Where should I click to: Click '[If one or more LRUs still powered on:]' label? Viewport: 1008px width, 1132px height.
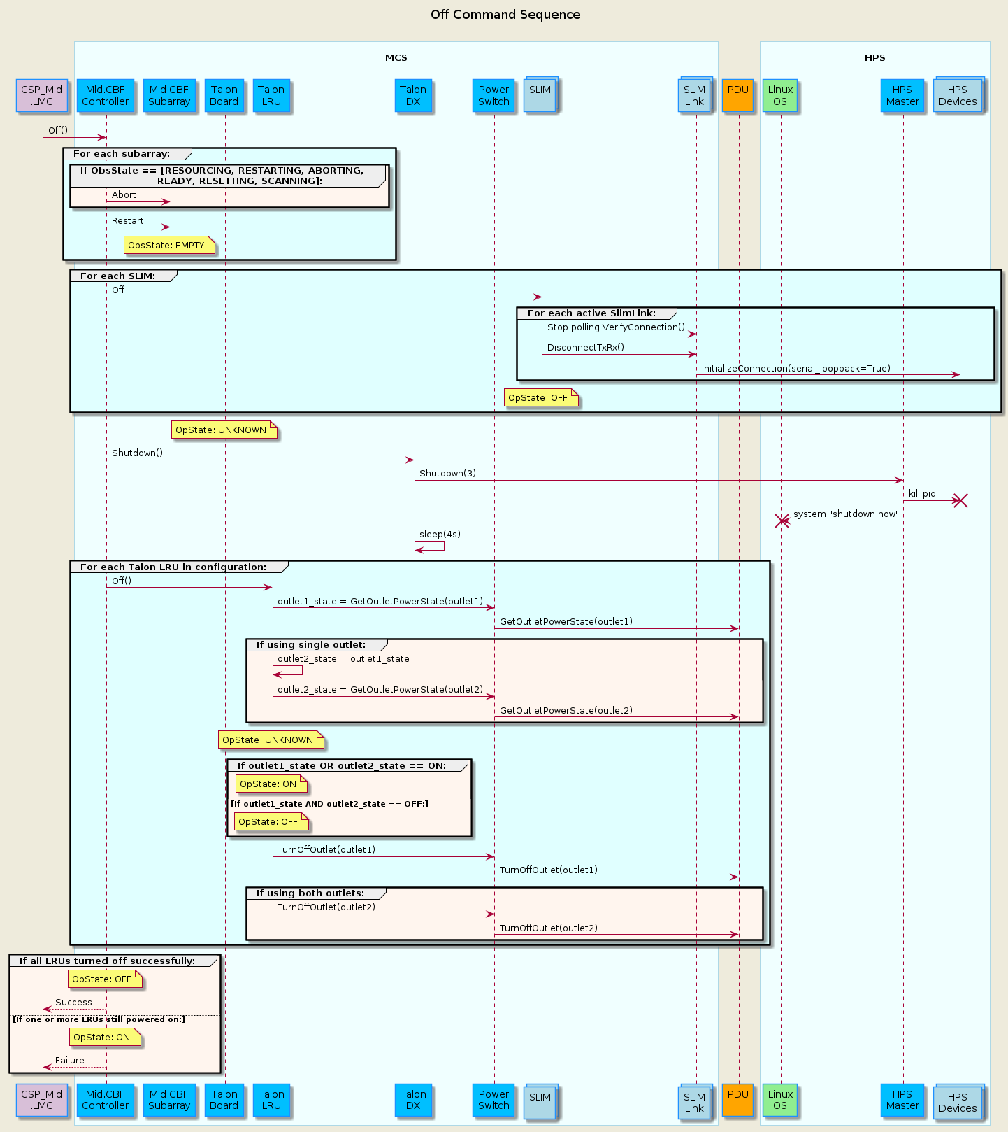(99, 1019)
